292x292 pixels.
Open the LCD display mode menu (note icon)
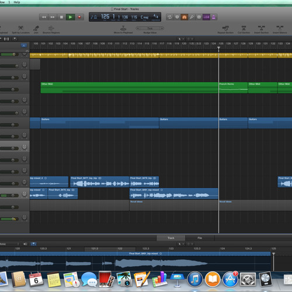tap(94, 17)
